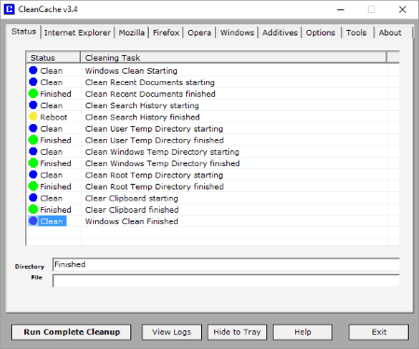Select 'Clean Windows Temp Directory finished' text
419x349 pixels.
pyautogui.click(x=162, y=163)
